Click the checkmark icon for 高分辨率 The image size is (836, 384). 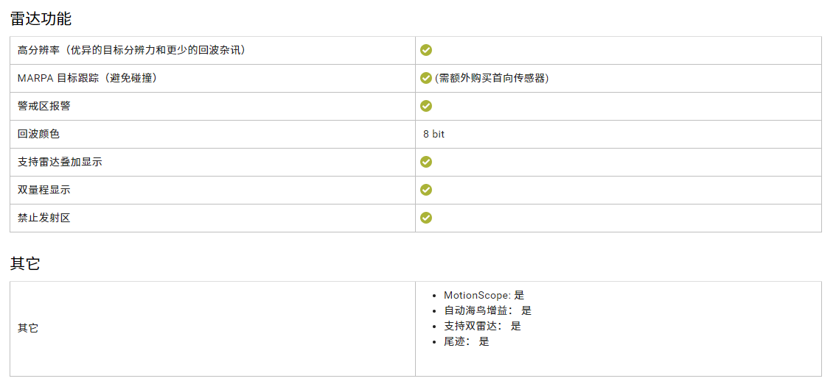click(426, 50)
